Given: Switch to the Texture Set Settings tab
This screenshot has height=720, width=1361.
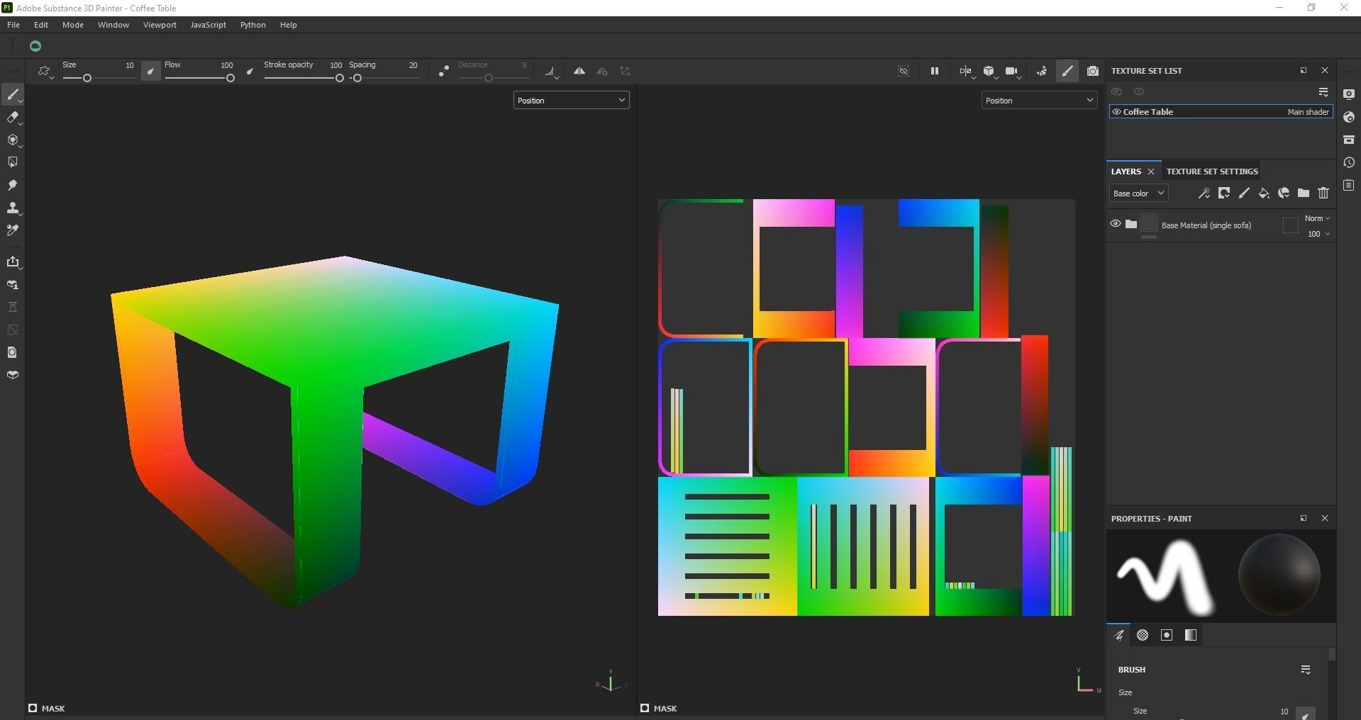Looking at the screenshot, I should (x=1212, y=171).
